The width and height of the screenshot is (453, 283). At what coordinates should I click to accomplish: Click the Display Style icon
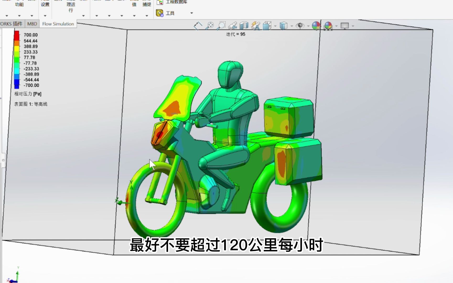283,26
